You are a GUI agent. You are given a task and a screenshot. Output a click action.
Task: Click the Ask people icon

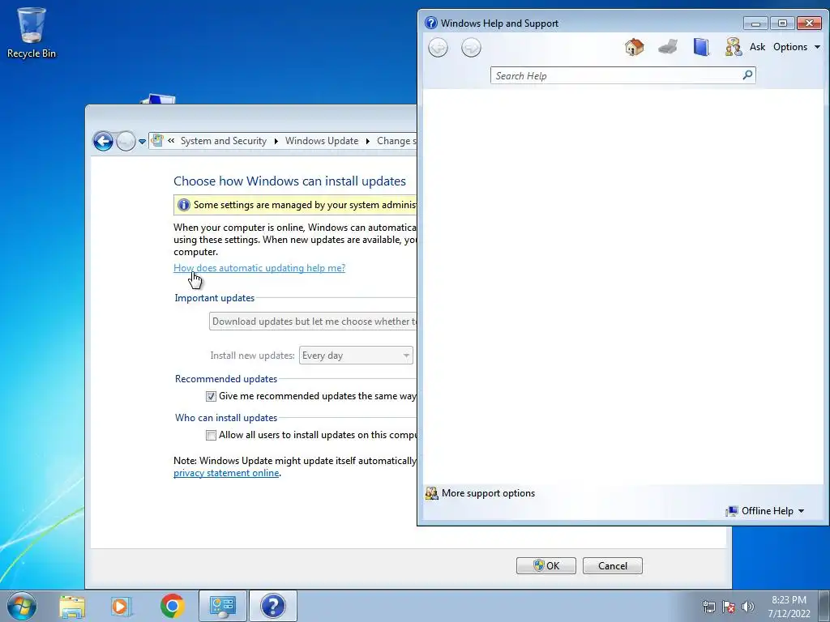(734, 47)
